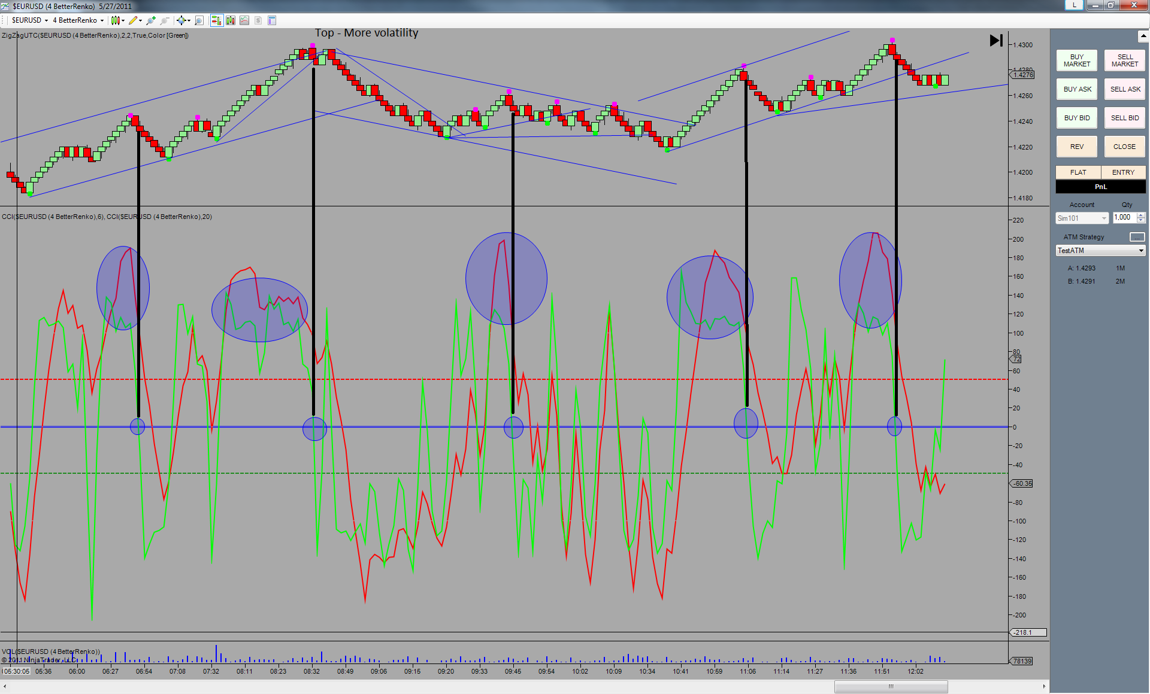Screen dimensions: 1150x694
Task: Increase quantity with the up stepper
Action: (1141, 215)
